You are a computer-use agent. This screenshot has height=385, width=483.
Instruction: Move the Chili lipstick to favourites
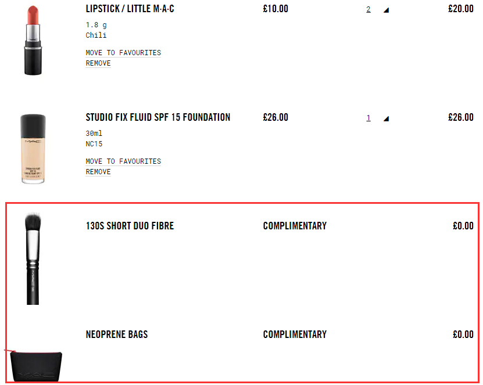123,53
